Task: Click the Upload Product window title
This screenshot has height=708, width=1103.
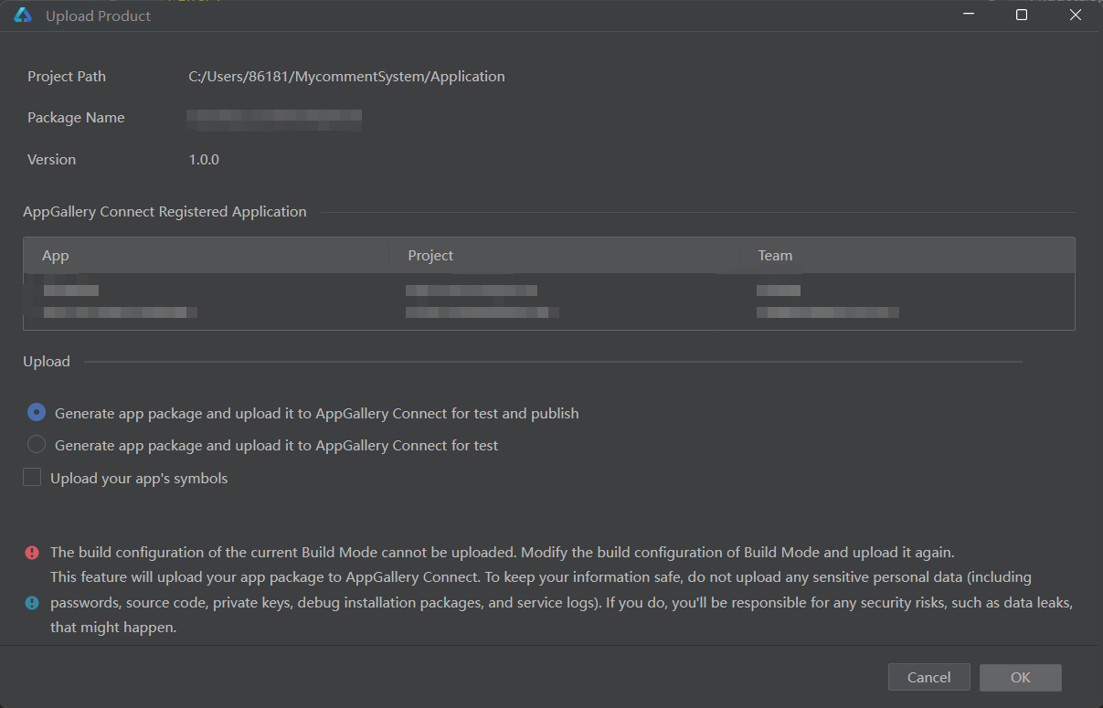Action: (x=99, y=16)
